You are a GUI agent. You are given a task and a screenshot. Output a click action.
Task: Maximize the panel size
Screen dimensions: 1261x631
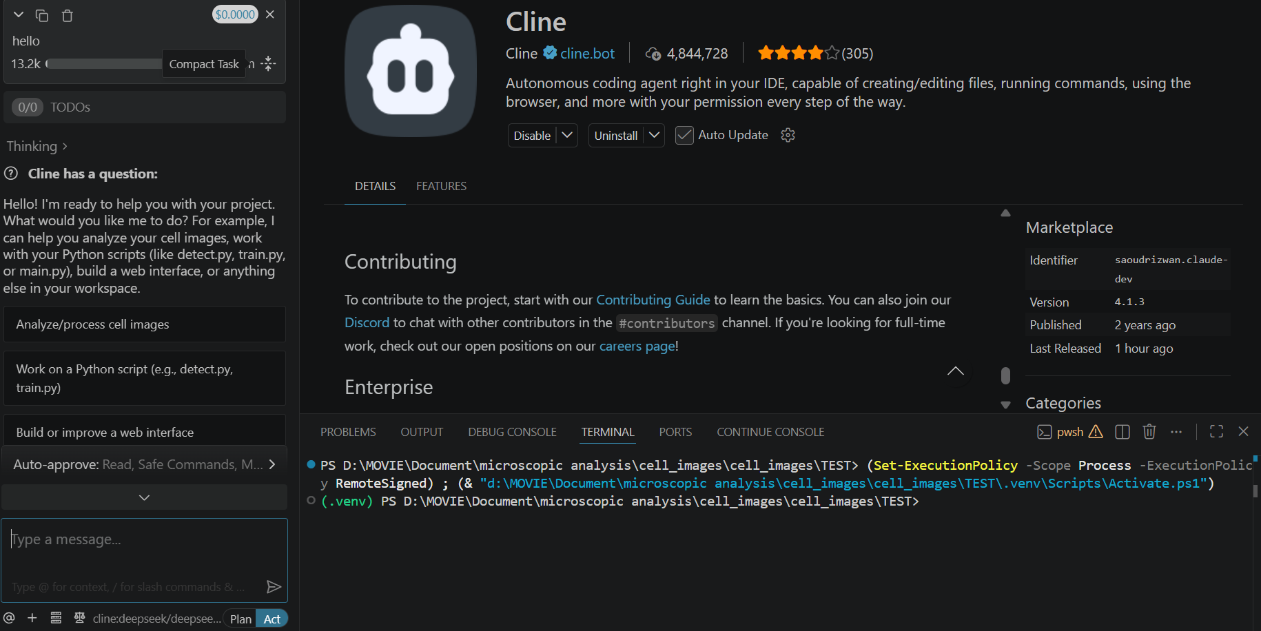(1217, 431)
